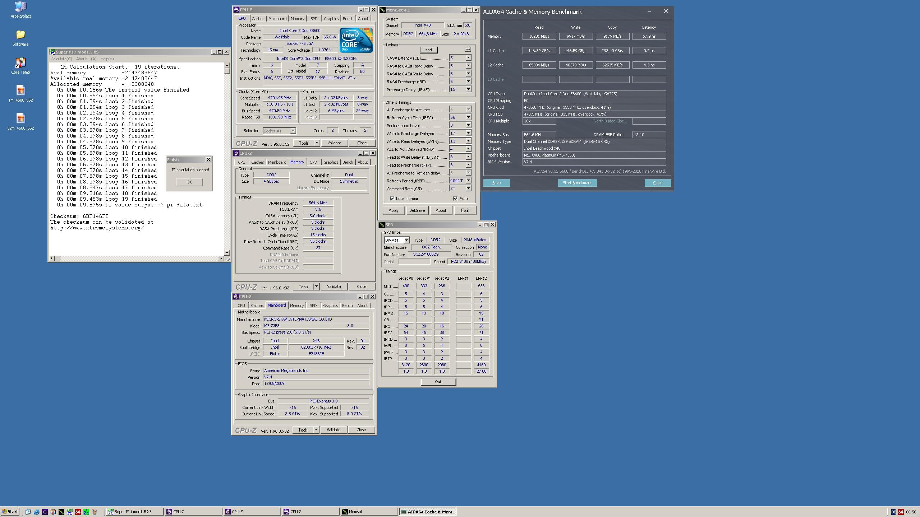This screenshot has height=517, width=920.
Task: Click Quit button in SPD window
Action: tap(438, 382)
